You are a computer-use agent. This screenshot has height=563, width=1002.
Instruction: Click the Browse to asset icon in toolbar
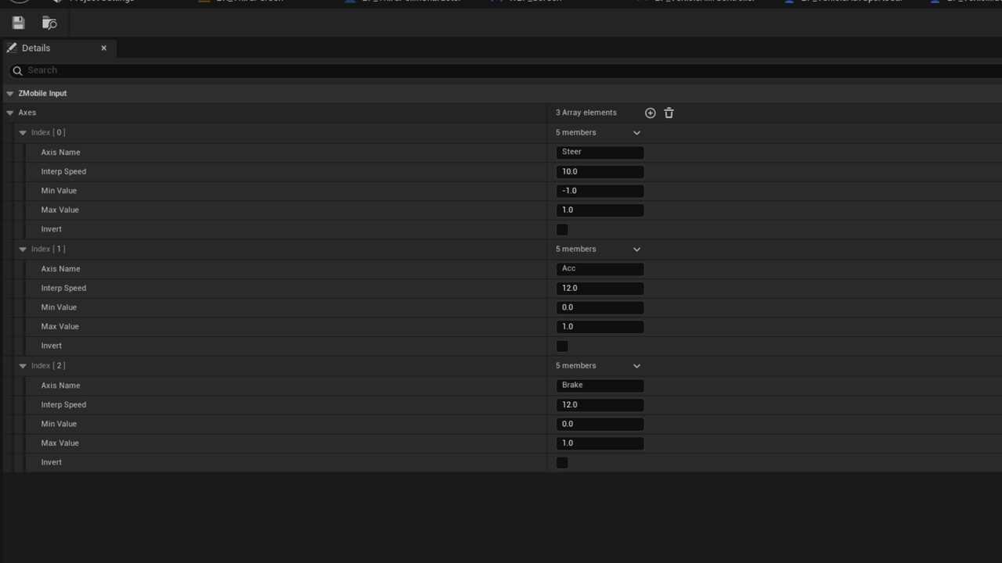point(49,23)
